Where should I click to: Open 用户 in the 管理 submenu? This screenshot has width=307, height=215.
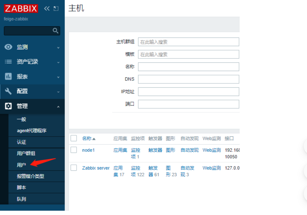coord(21,165)
